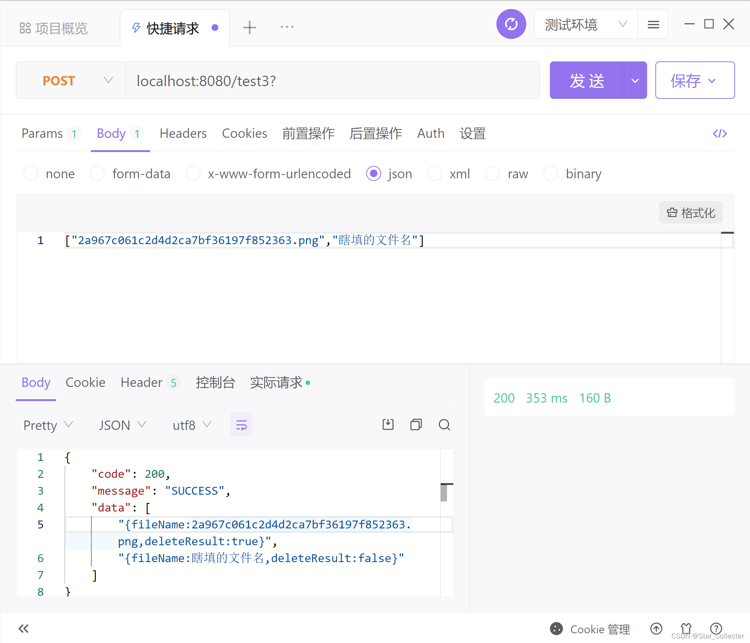The height and width of the screenshot is (643, 750).
Task: Expand the Pretty response dropdown
Action: click(48, 425)
